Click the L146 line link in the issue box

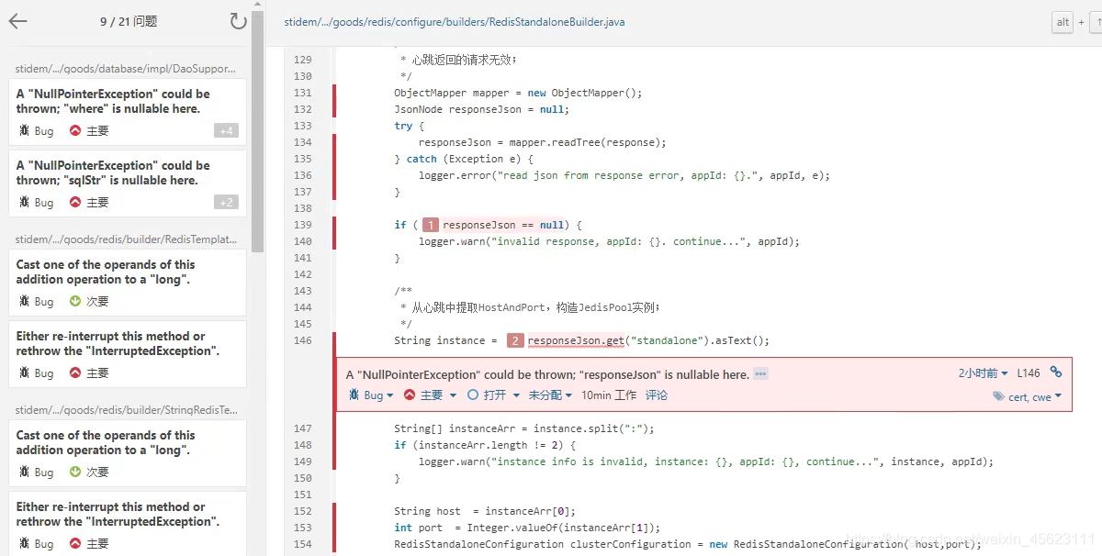[1029, 371]
